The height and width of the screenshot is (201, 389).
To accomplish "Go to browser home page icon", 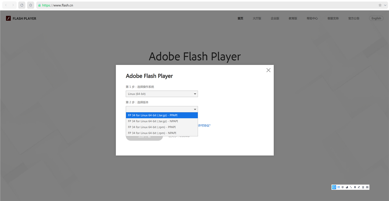I will tap(30, 5).
